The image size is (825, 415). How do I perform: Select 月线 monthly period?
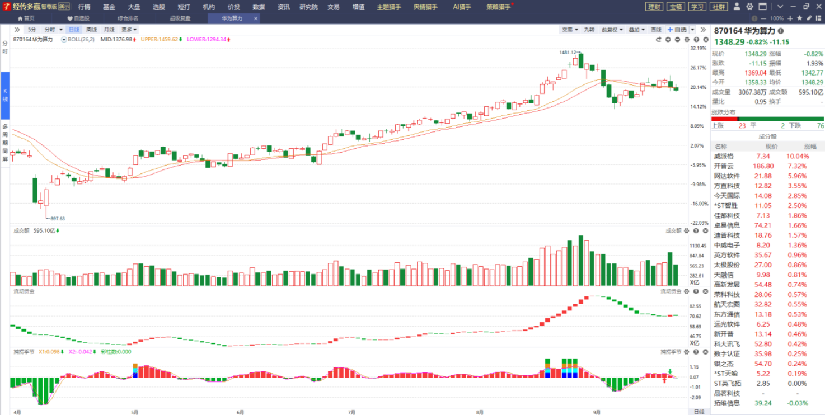point(109,29)
